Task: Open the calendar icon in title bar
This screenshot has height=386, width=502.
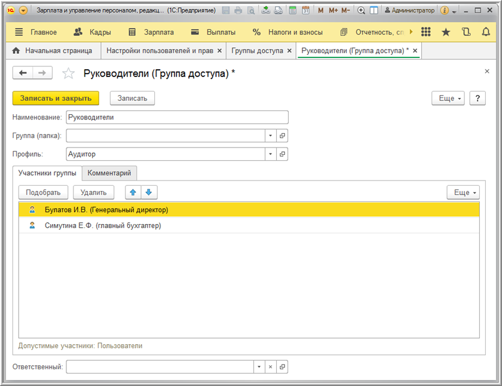Action: pos(305,11)
